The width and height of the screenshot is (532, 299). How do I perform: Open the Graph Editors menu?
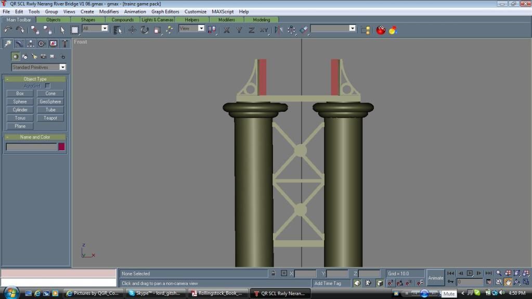[x=165, y=11]
